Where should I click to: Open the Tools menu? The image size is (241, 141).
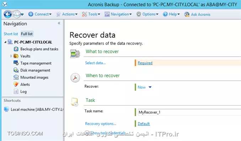pos(94,14)
